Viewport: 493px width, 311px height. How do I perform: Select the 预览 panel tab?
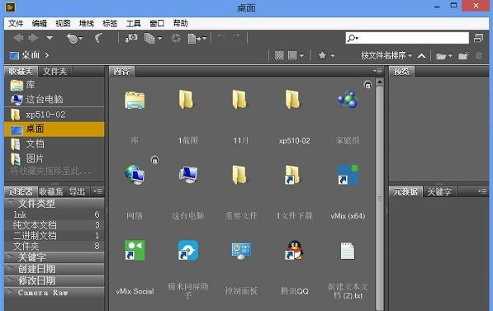tap(402, 71)
